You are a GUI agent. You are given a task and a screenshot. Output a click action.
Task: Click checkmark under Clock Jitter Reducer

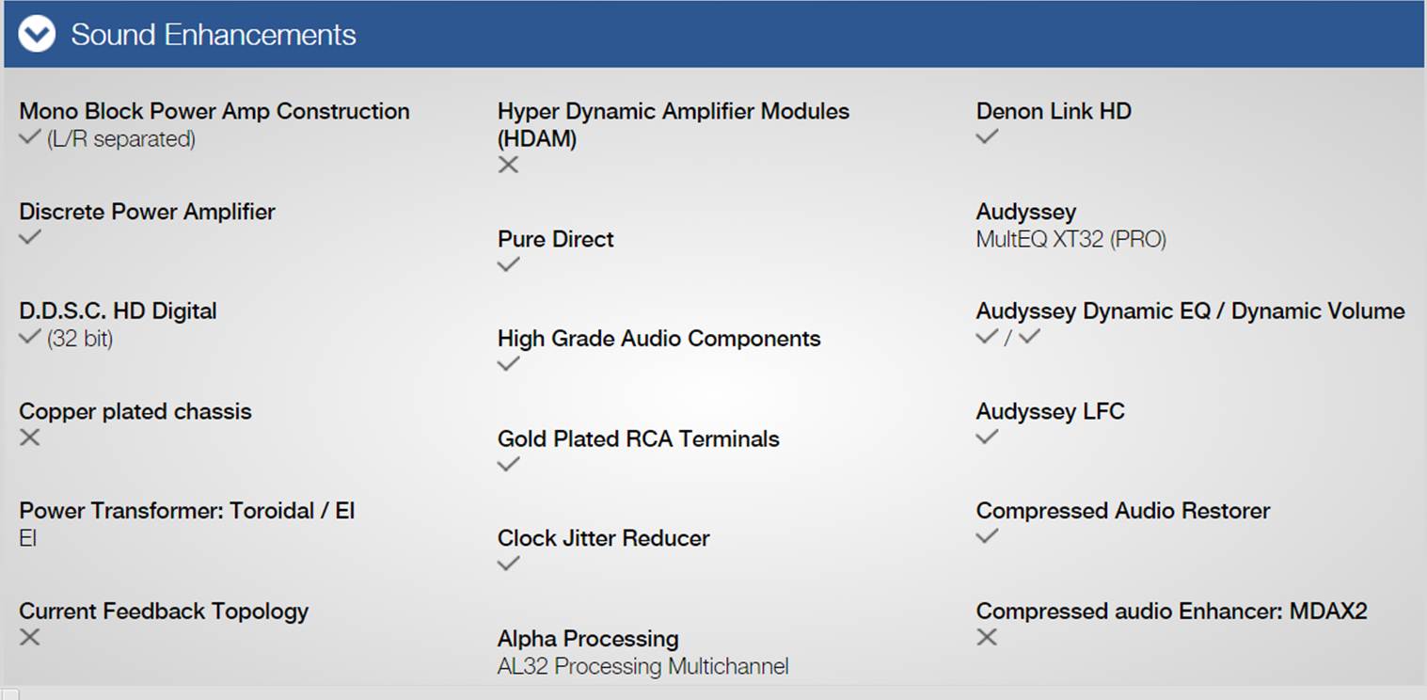[x=509, y=564]
